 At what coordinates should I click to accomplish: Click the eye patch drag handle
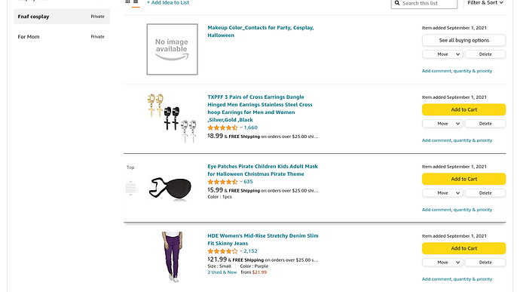[x=130, y=189]
